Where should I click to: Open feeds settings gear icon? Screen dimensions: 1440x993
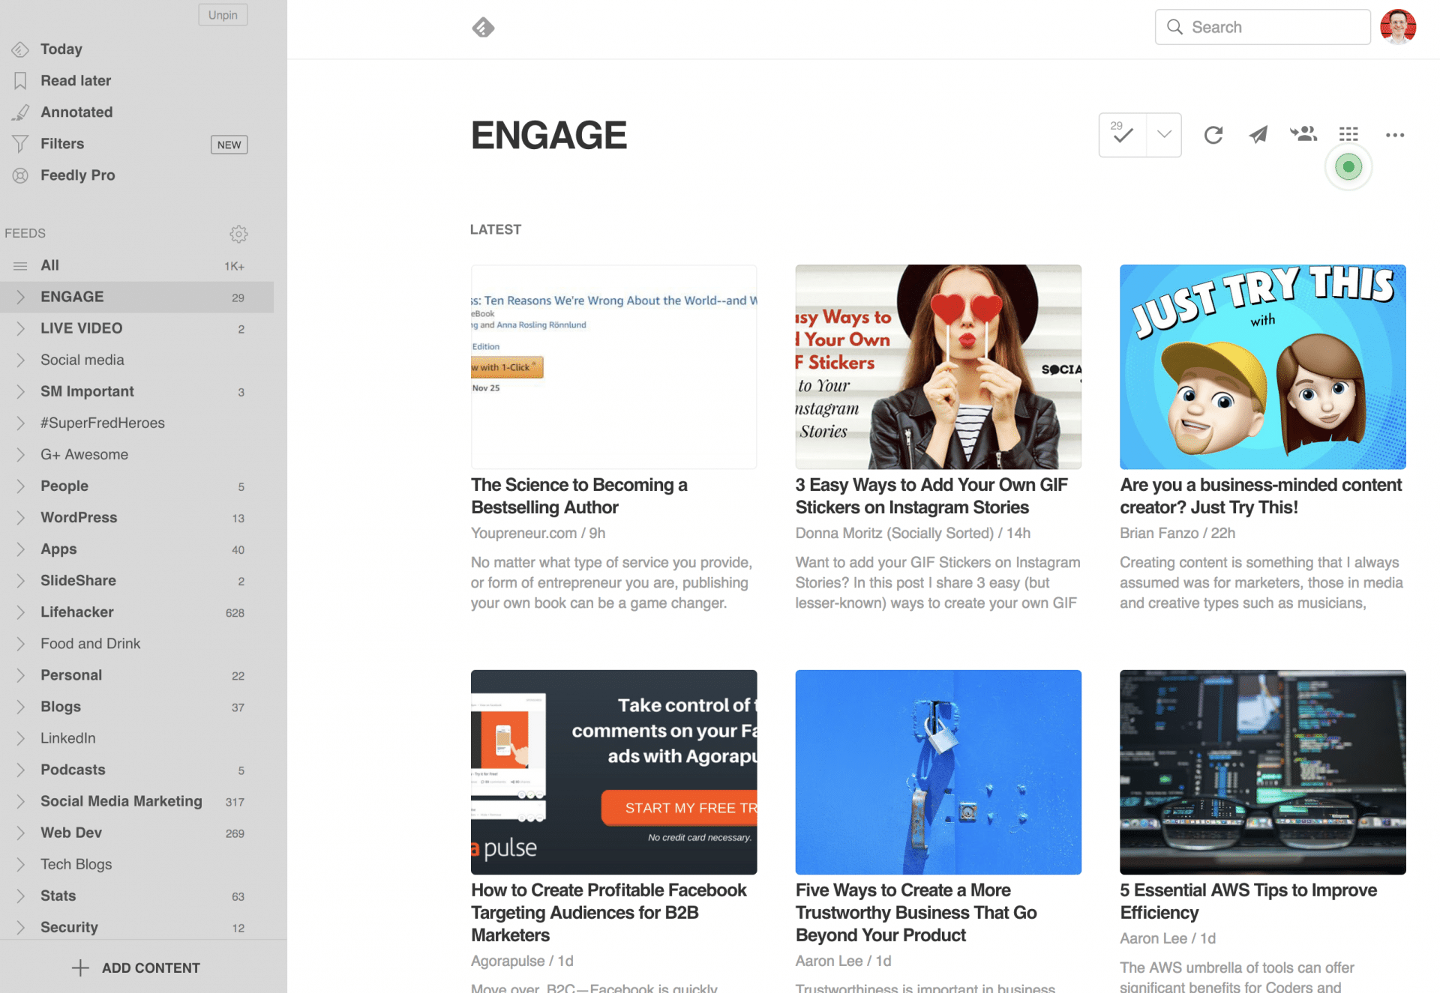238,234
